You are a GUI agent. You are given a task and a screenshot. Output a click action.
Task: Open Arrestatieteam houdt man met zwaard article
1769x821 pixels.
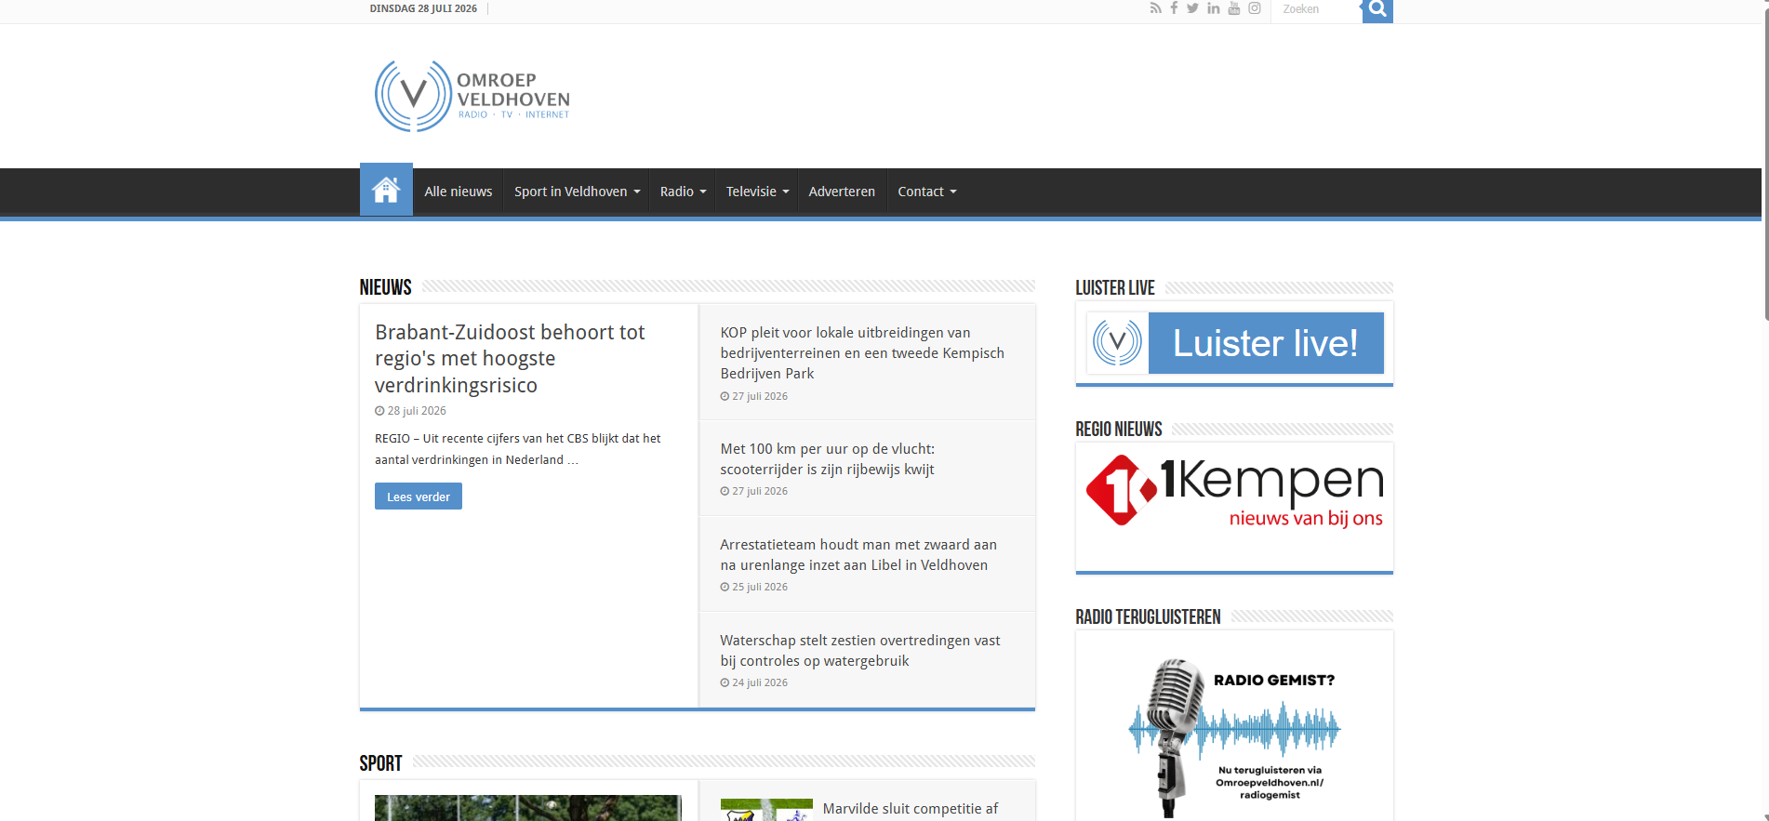(x=858, y=555)
